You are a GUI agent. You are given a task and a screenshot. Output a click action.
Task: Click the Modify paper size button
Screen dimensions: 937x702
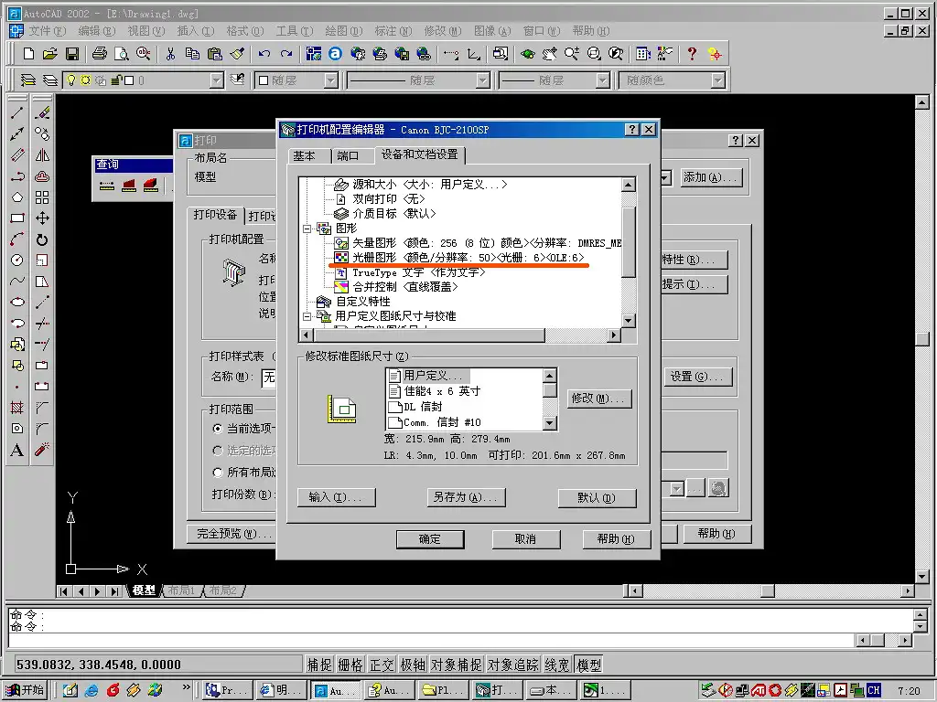(x=598, y=399)
